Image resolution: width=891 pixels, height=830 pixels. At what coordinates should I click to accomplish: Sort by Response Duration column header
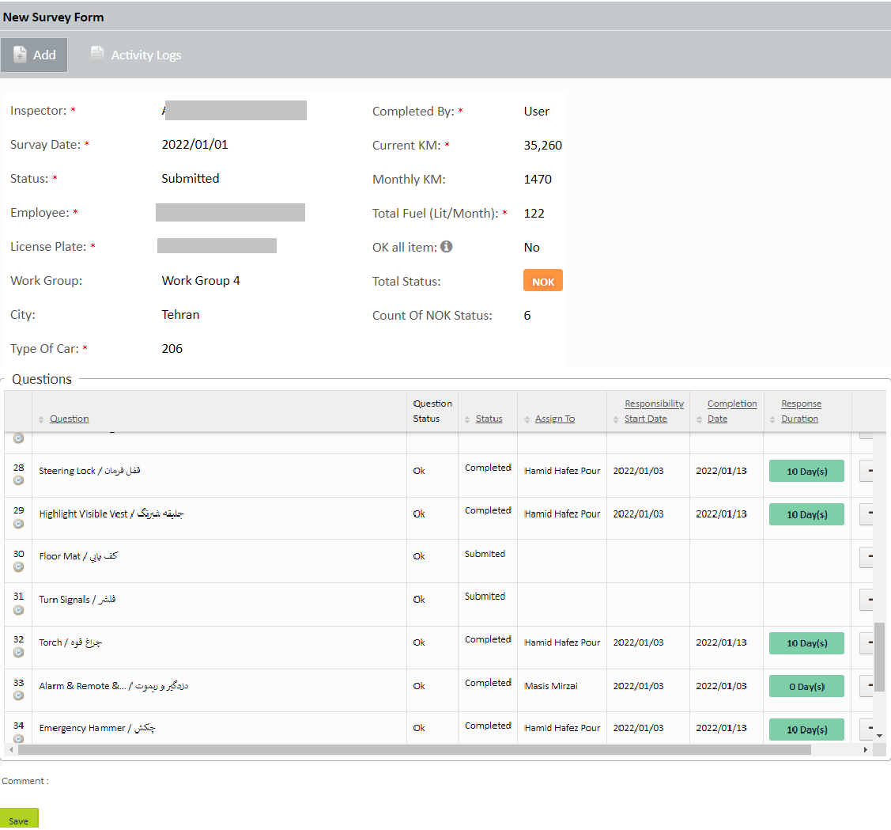pyautogui.click(x=800, y=411)
